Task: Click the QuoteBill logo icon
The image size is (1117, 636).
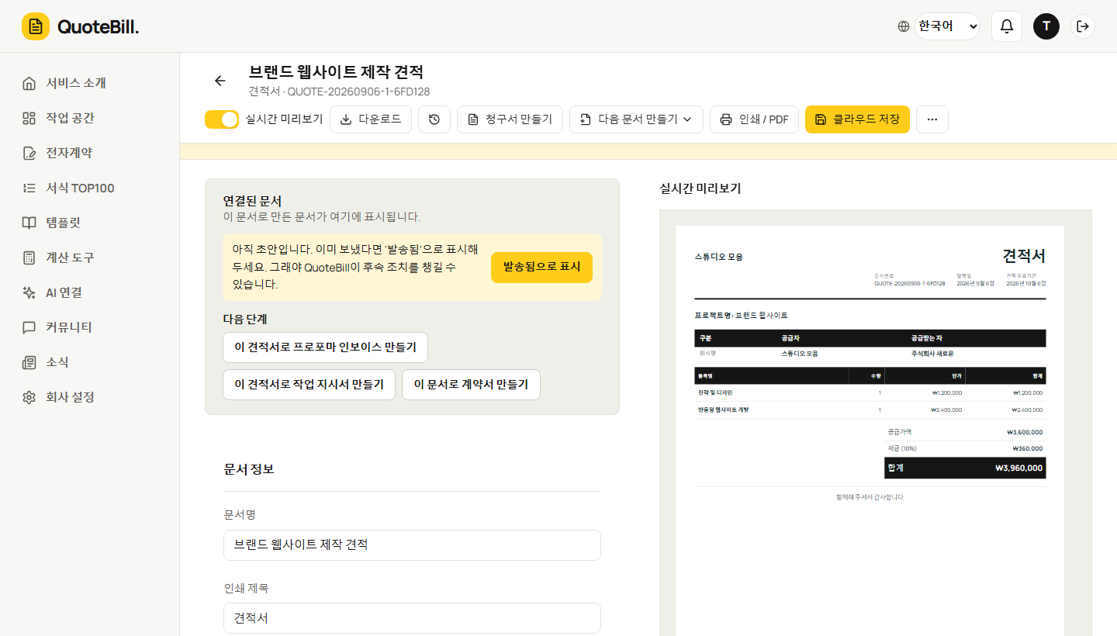Action: [x=36, y=26]
